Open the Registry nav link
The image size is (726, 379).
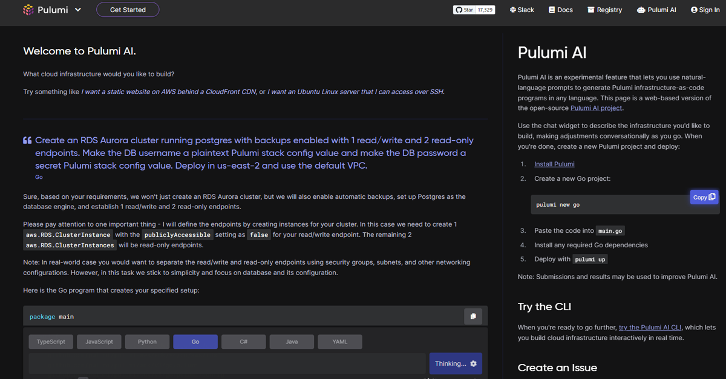pyautogui.click(x=604, y=10)
